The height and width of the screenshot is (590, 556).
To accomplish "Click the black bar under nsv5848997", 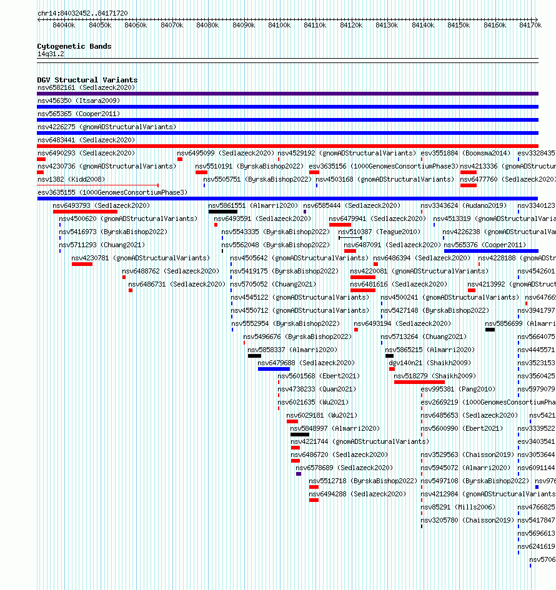I will (x=300, y=435).
